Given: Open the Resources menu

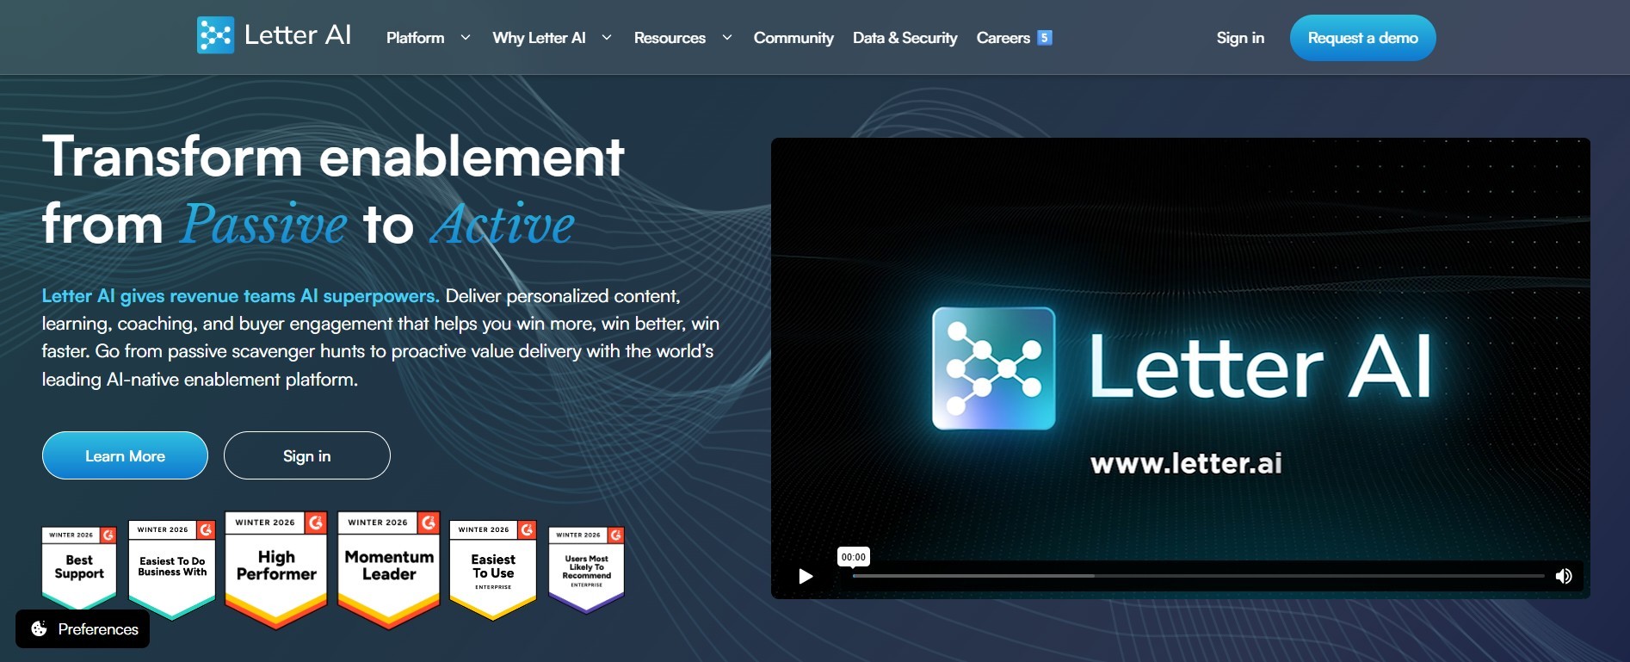Looking at the screenshot, I should 670,38.
